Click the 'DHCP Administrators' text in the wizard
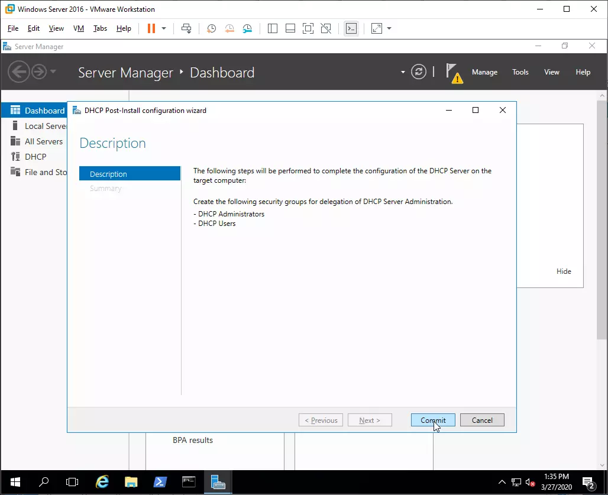Screen dimensions: 608x495 [231, 214]
